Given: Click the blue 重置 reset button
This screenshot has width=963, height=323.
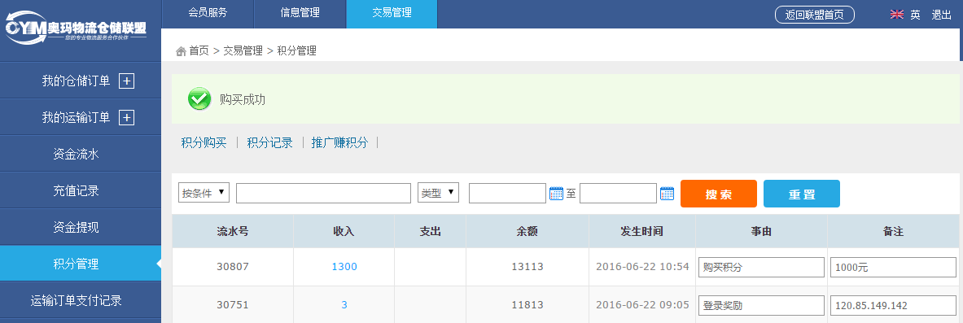Looking at the screenshot, I should pos(802,194).
